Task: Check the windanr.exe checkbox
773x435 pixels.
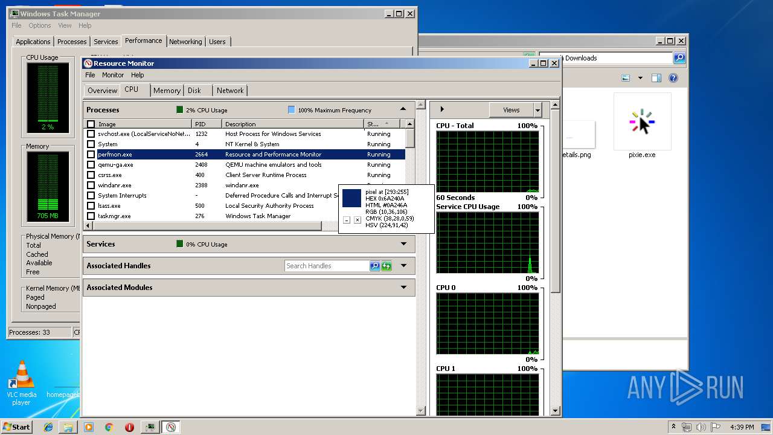Action: click(91, 185)
